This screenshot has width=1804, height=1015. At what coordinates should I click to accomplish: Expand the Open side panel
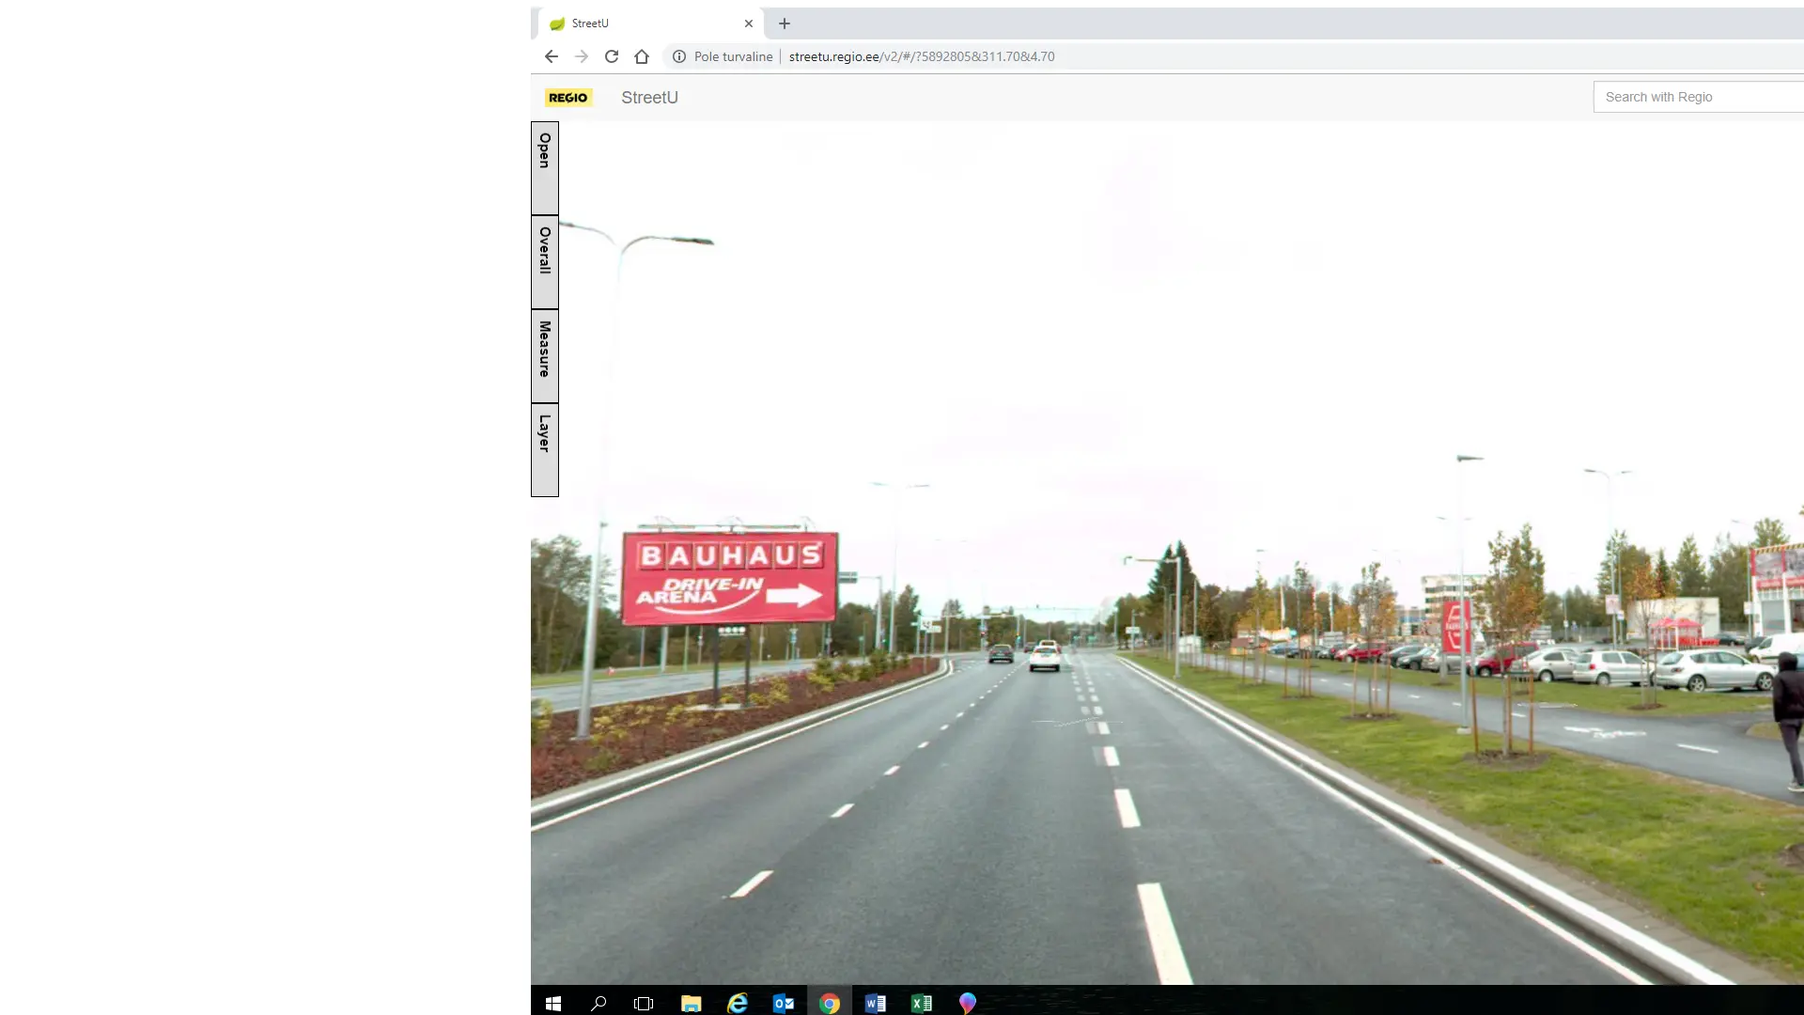click(x=545, y=168)
